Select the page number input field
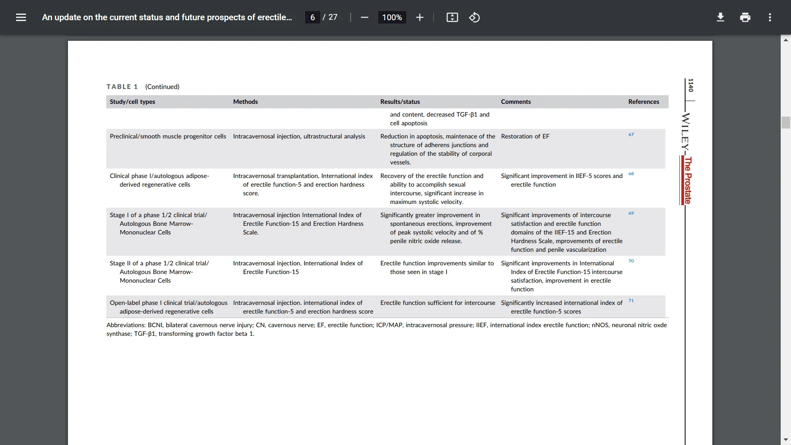Screen dimensions: 791x445 (312, 17)
